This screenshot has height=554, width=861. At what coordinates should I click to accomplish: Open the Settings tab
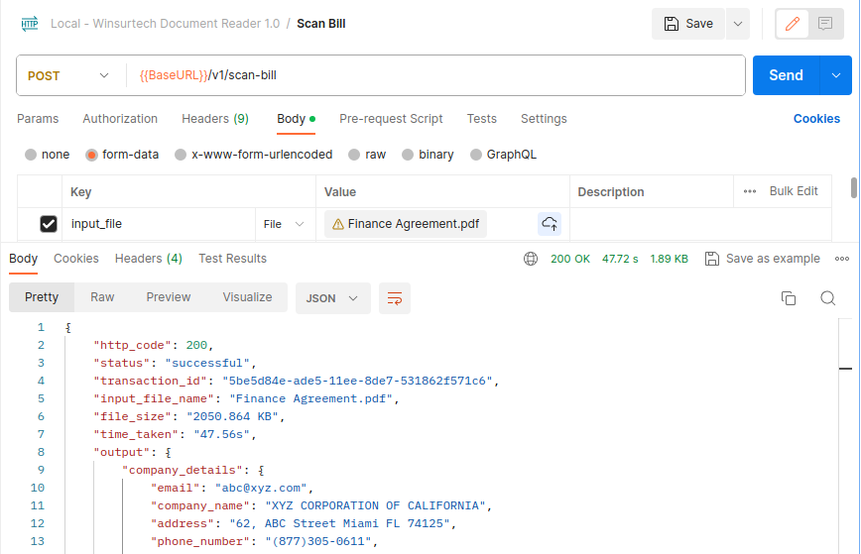[544, 119]
